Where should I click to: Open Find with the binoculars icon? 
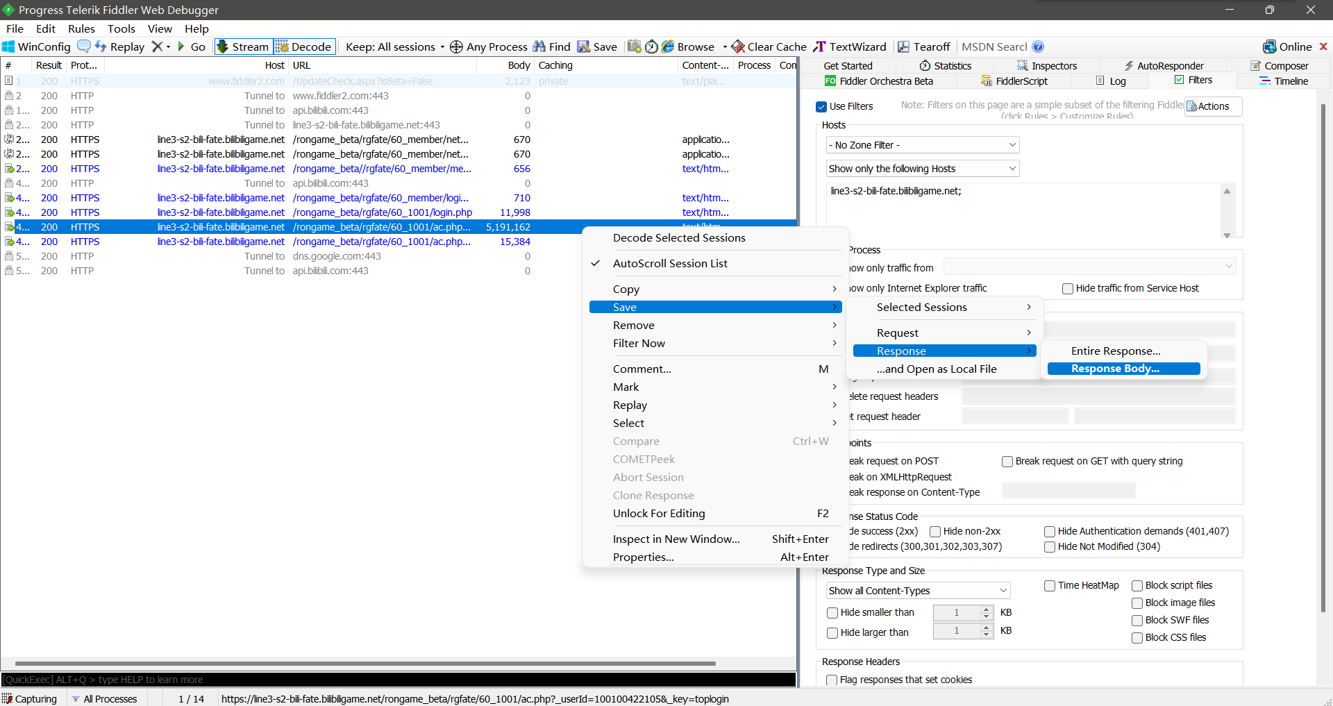tap(551, 47)
